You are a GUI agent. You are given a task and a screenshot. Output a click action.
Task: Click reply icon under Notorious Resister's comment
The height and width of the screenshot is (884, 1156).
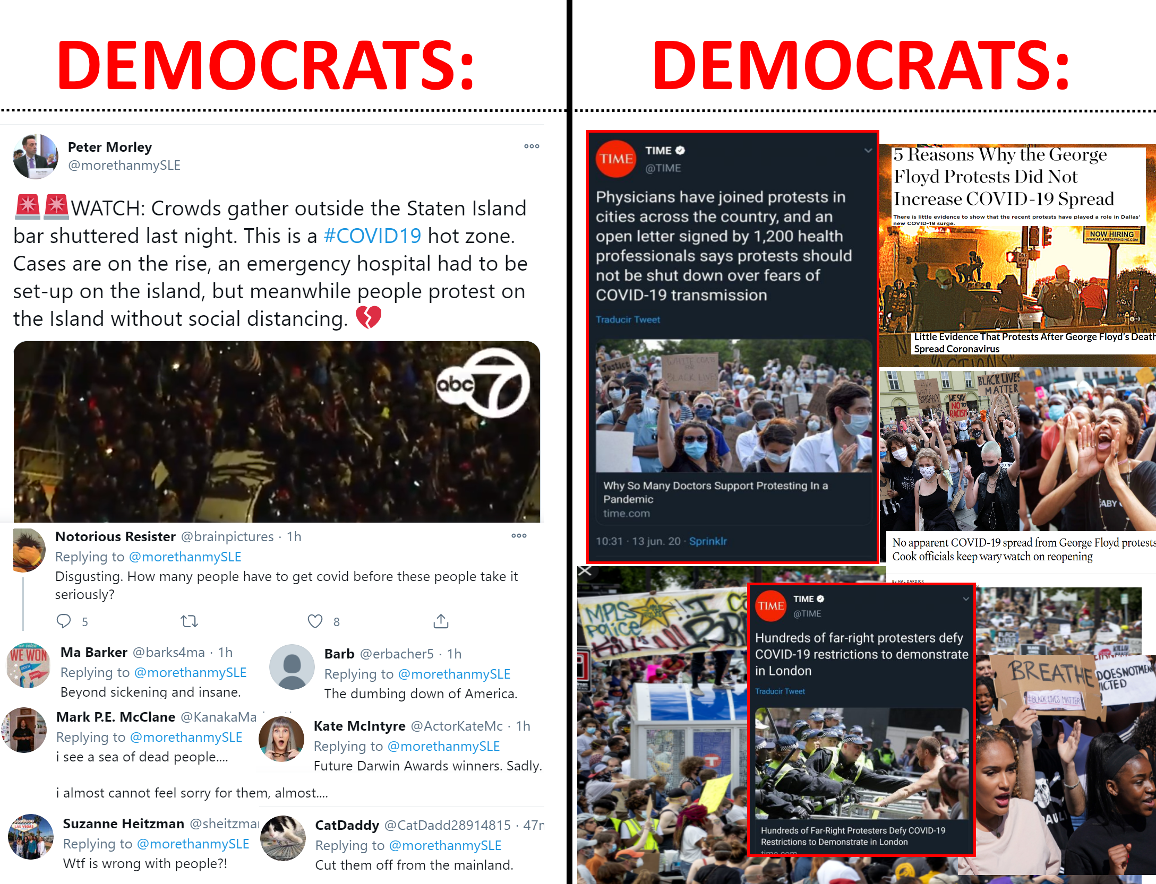coord(64,621)
